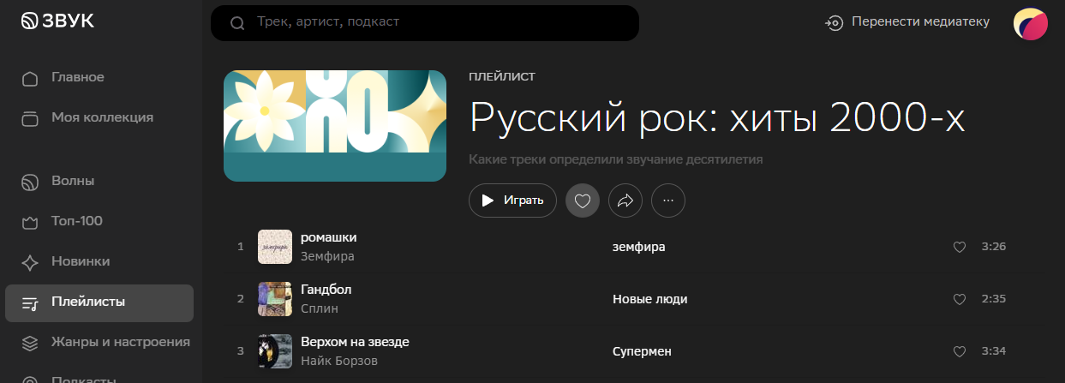This screenshot has width=1065, height=383.
Task: Click the ромашки album thumbnail
Action: (275, 247)
